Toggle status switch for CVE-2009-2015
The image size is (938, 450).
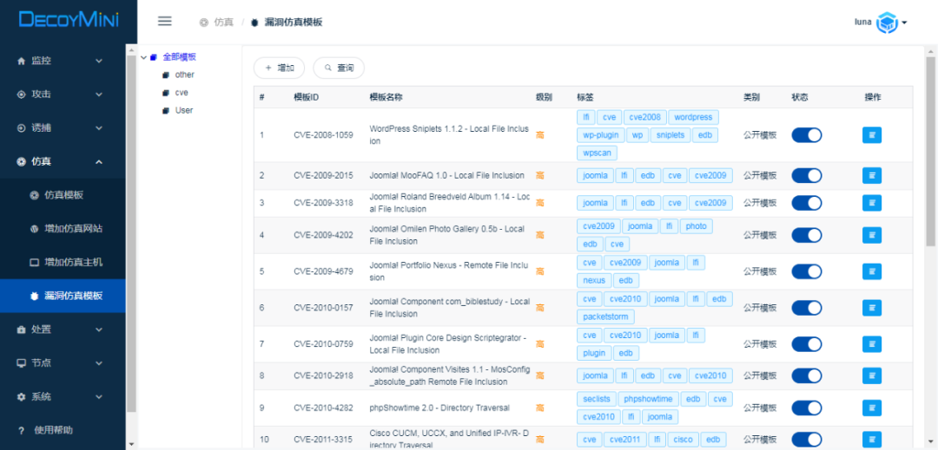(x=806, y=175)
